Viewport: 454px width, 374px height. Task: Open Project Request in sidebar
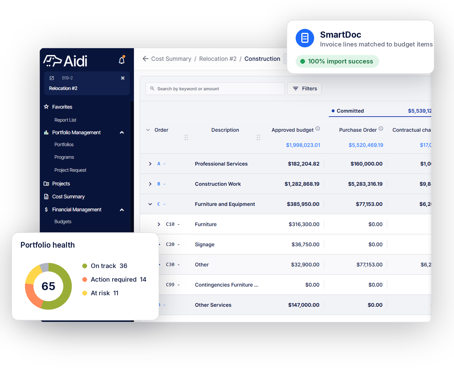70,170
